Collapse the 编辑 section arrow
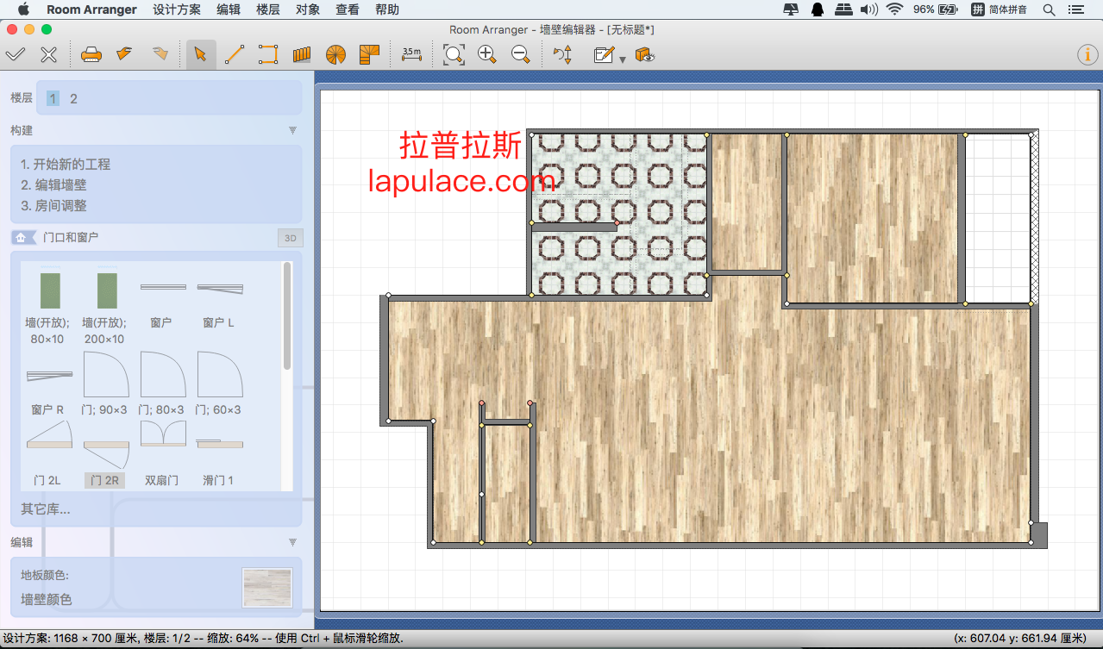The image size is (1103, 649). coord(292,542)
